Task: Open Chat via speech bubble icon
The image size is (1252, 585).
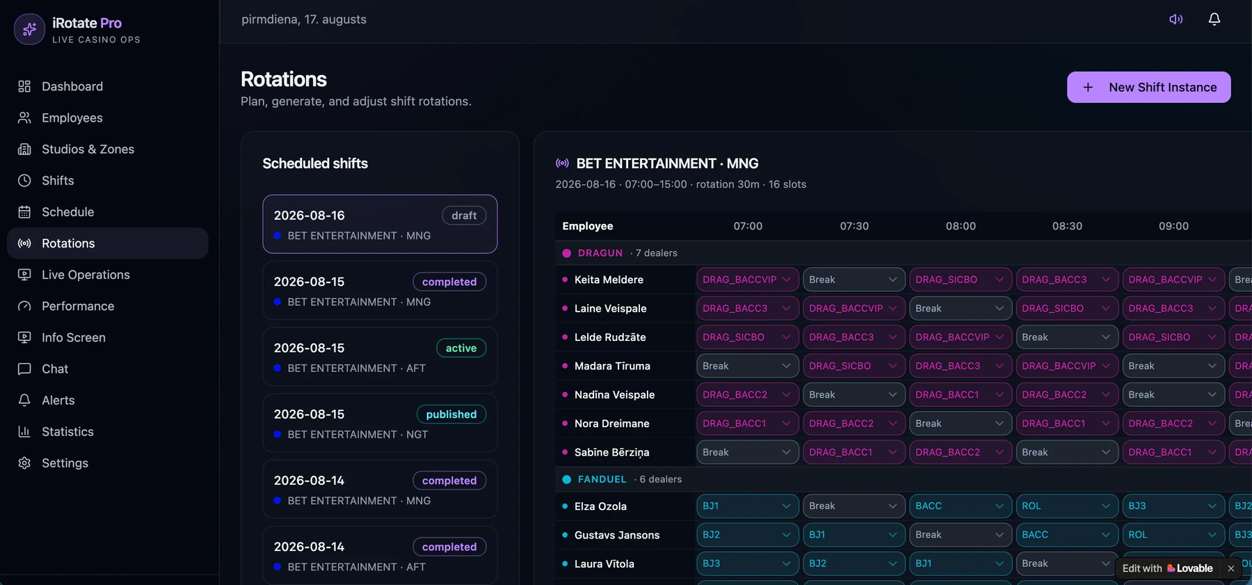Action: click(x=24, y=369)
